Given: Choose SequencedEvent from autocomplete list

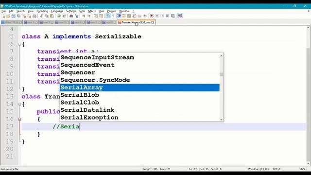Looking at the screenshot, I should point(139,65).
